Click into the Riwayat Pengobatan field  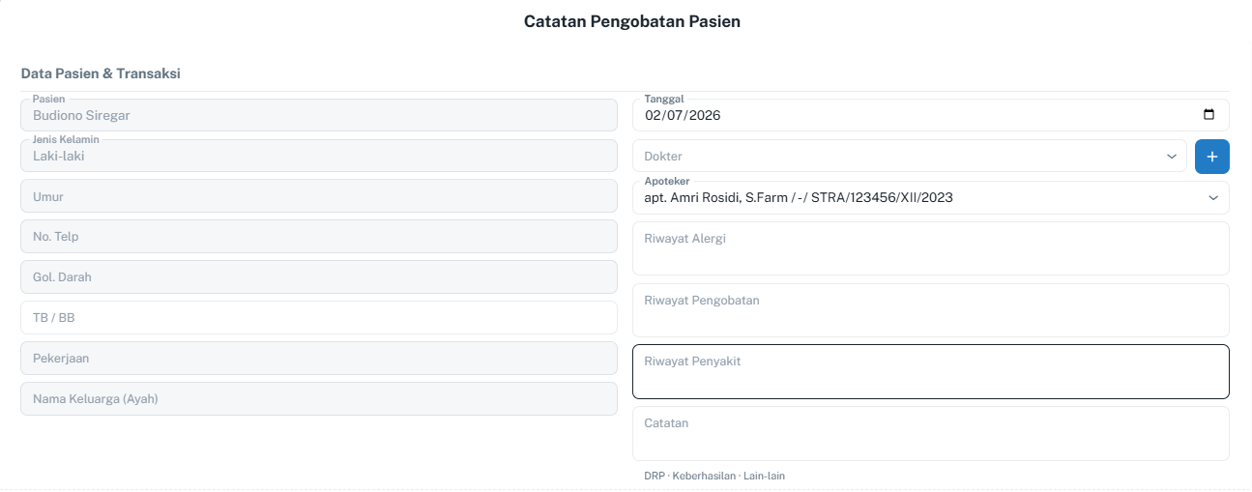point(931,310)
